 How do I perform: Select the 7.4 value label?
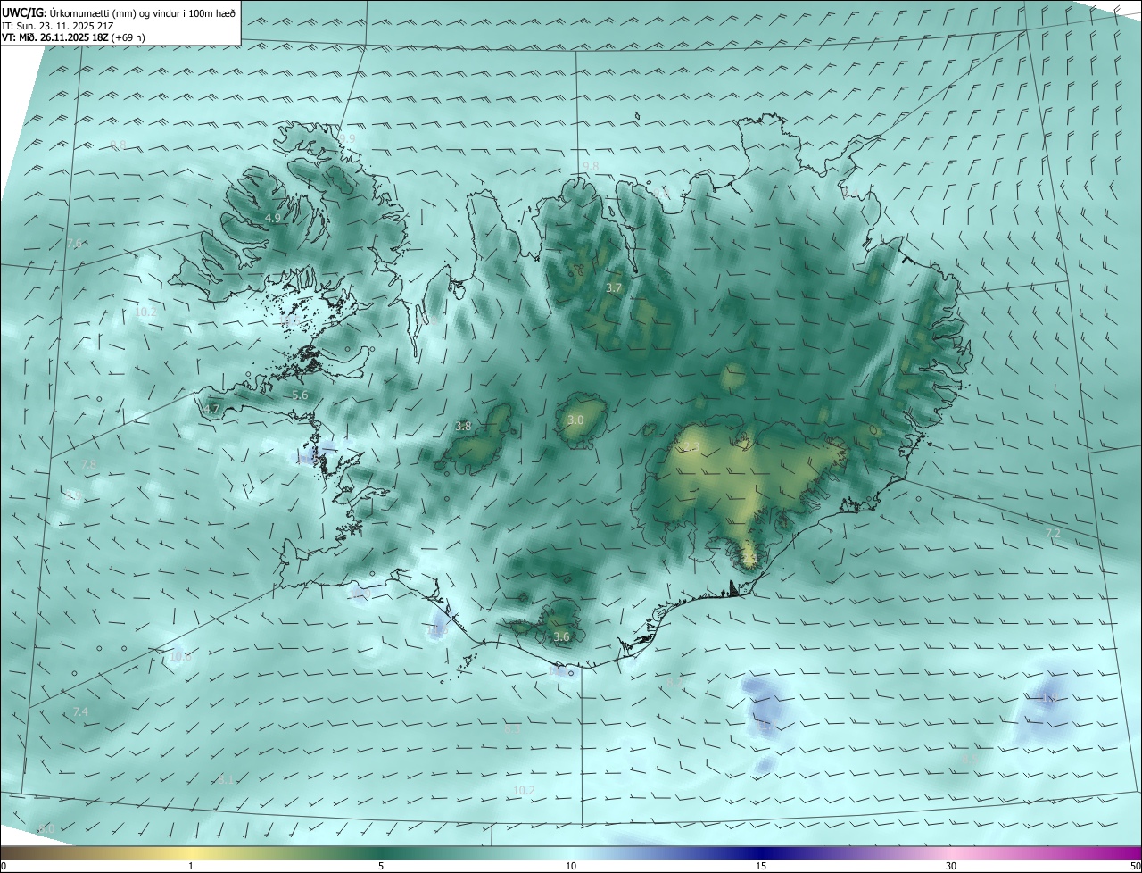click(x=80, y=711)
